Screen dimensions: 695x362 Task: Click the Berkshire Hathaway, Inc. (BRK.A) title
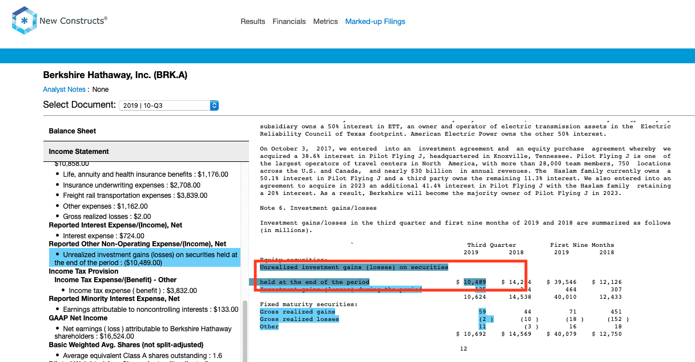[x=115, y=75]
